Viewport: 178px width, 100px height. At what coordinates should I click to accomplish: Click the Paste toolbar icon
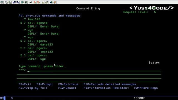click(10, 2)
